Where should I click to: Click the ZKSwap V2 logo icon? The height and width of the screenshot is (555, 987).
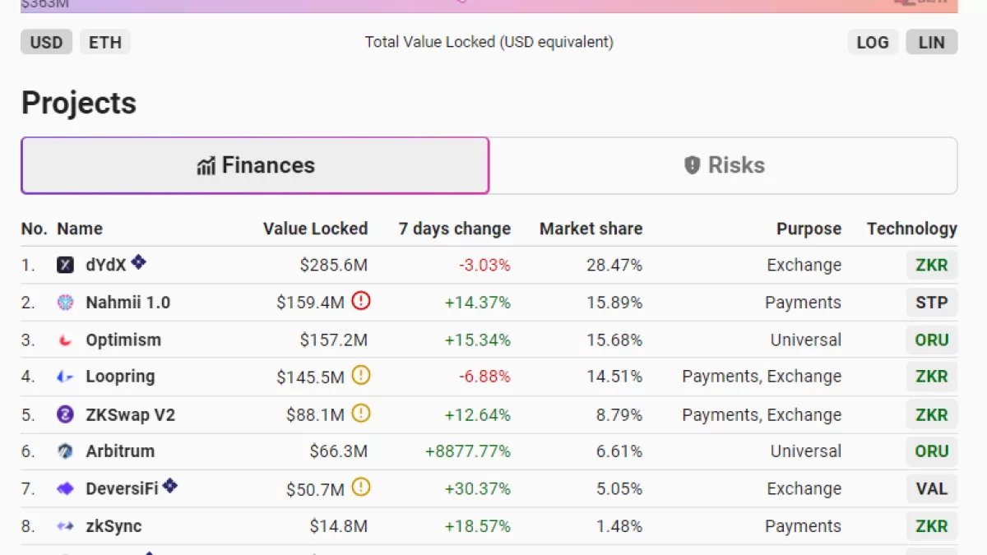coord(65,414)
